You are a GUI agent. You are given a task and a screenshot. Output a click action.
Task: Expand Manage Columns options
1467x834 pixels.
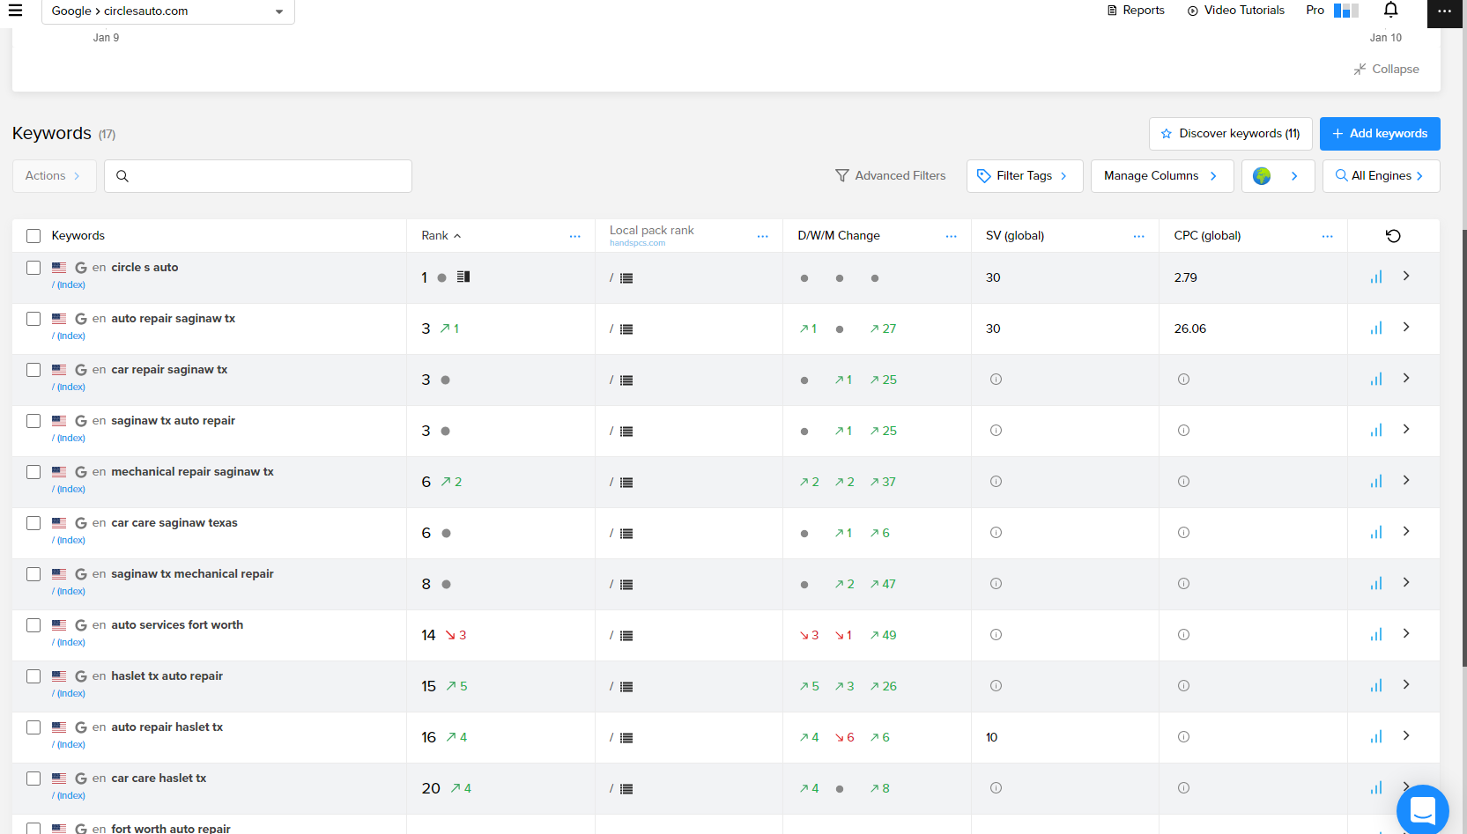1161,176
